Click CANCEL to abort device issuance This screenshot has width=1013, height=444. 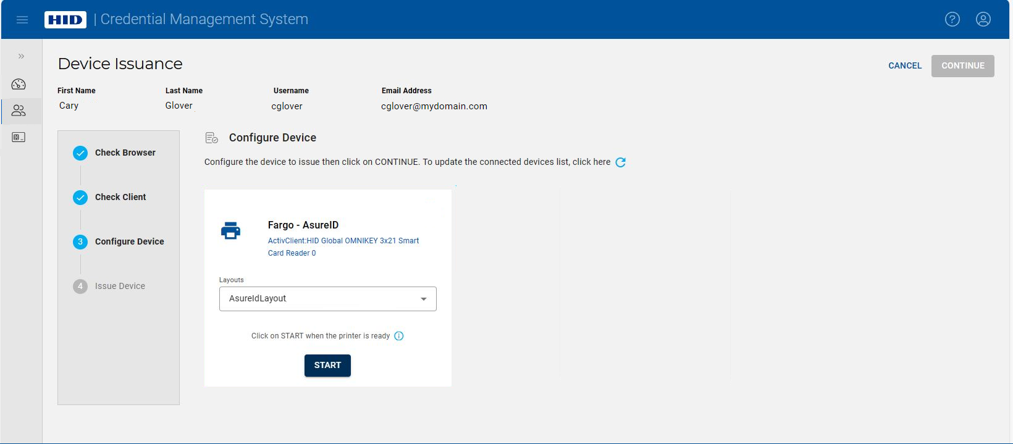[x=905, y=65]
